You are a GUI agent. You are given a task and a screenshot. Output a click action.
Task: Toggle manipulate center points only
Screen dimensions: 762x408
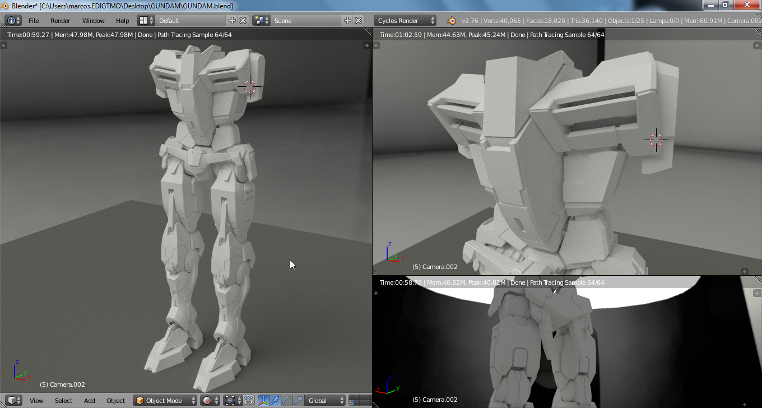coord(248,401)
